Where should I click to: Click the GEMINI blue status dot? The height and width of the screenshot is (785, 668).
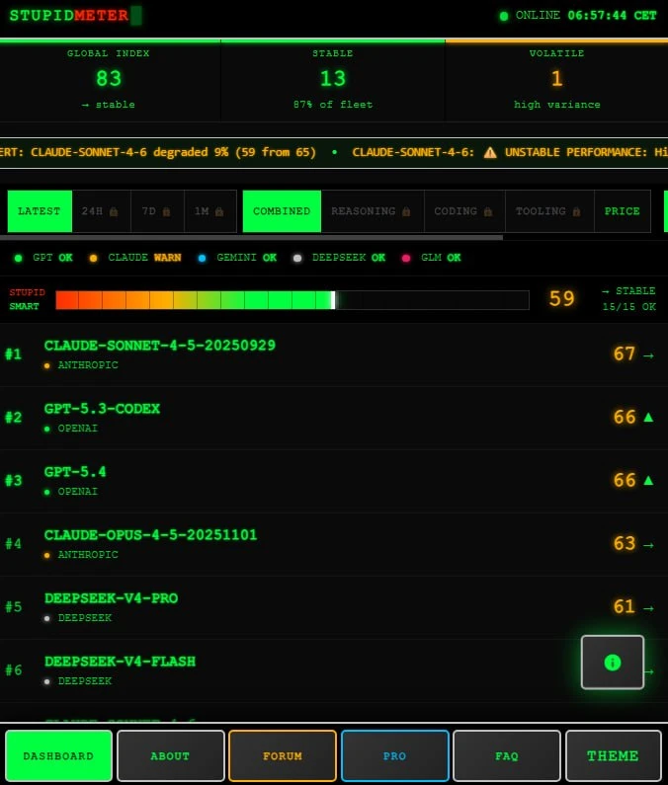pos(202,259)
